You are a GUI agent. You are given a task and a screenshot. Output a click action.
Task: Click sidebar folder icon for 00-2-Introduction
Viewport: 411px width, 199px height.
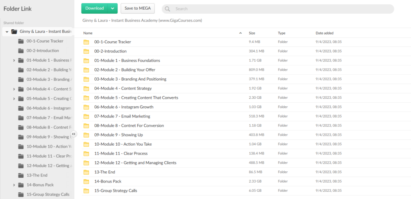click(x=21, y=51)
